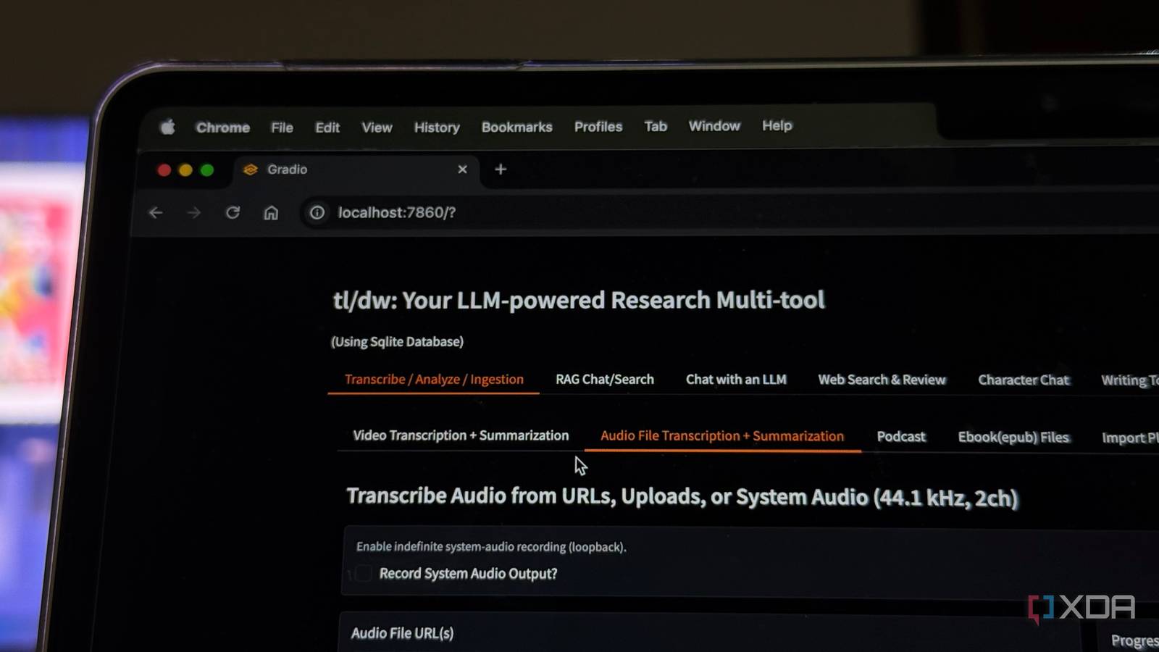Enable Record System Audio Output
The width and height of the screenshot is (1159, 652).
[x=363, y=573]
